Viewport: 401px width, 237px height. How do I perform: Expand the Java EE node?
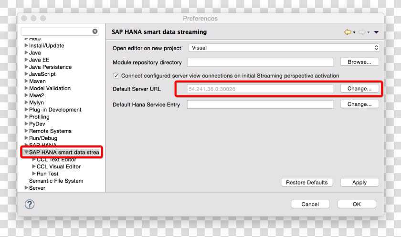pos(26,60)
